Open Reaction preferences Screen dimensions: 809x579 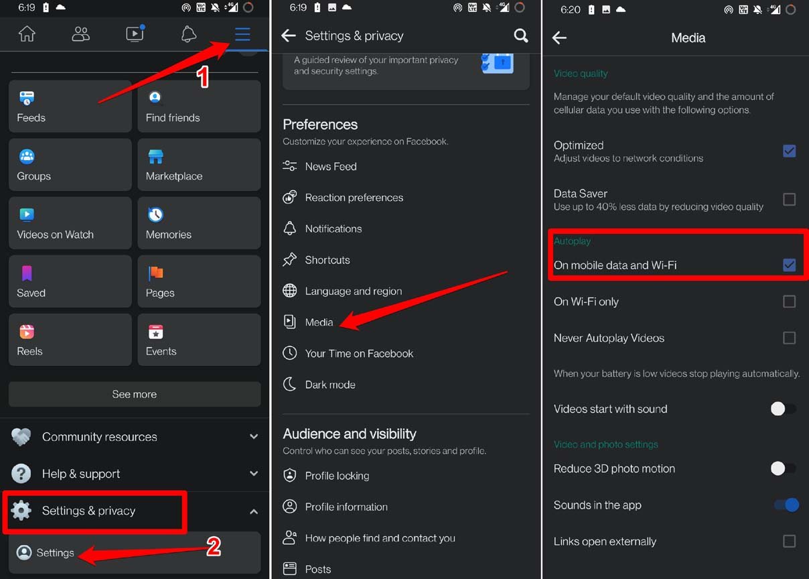406,198
